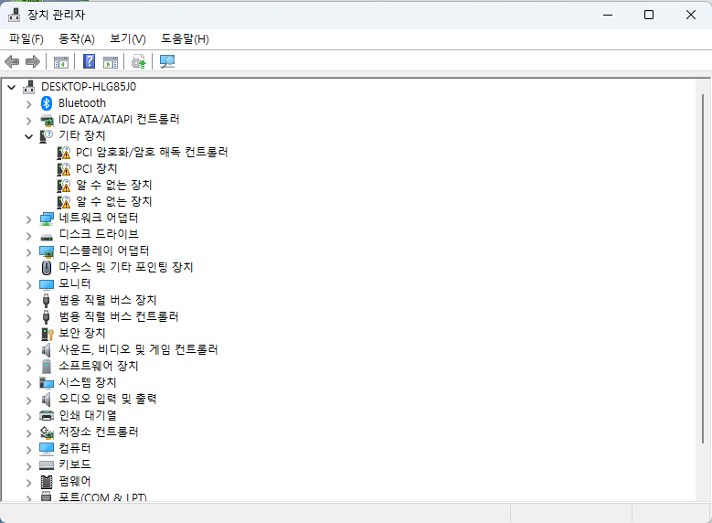Image resolution: width=712 pixels, height=523 pixels.
Task: Select the 범용 직렬 버스 장치 label
Action: tap(108, 300)
